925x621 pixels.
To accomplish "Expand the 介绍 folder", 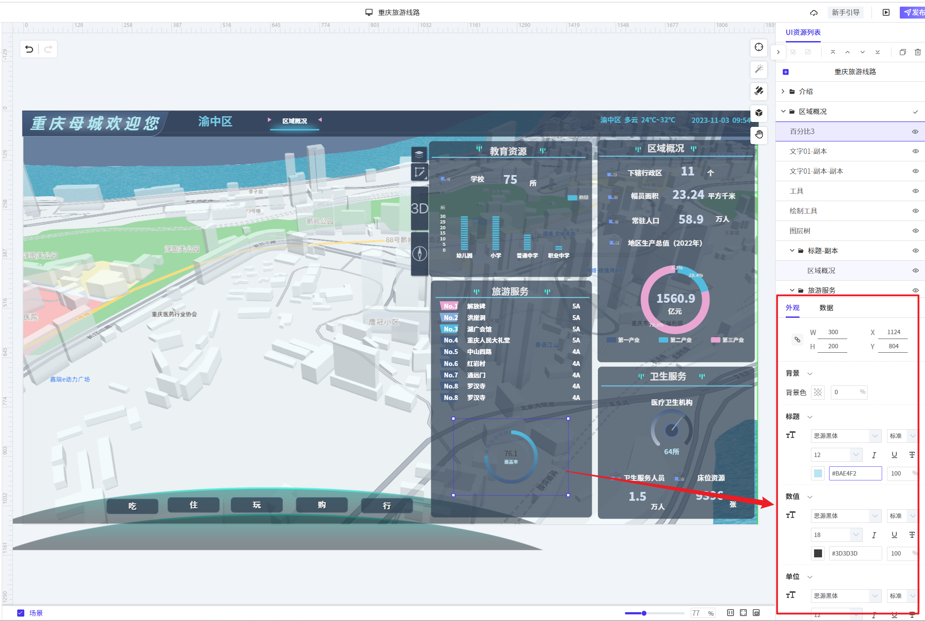I will point(783,91).
